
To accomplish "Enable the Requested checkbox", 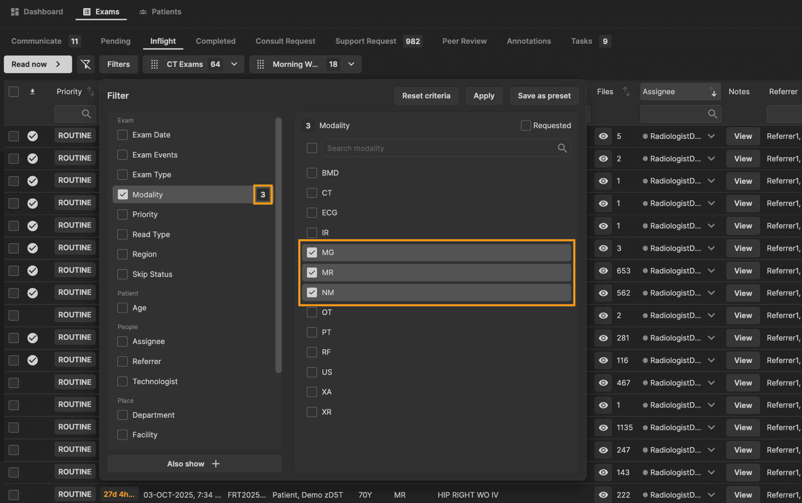I will pyautogui.click(x=525, y=125).
